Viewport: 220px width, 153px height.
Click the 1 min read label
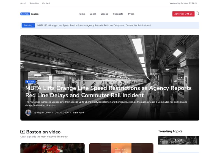[78, 113]
